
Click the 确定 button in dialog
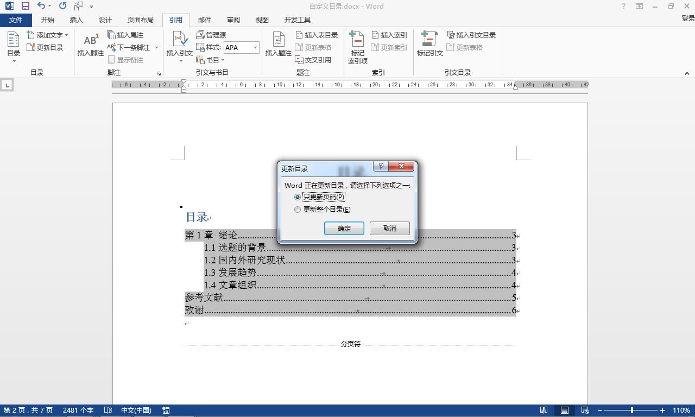pos(344,229)
